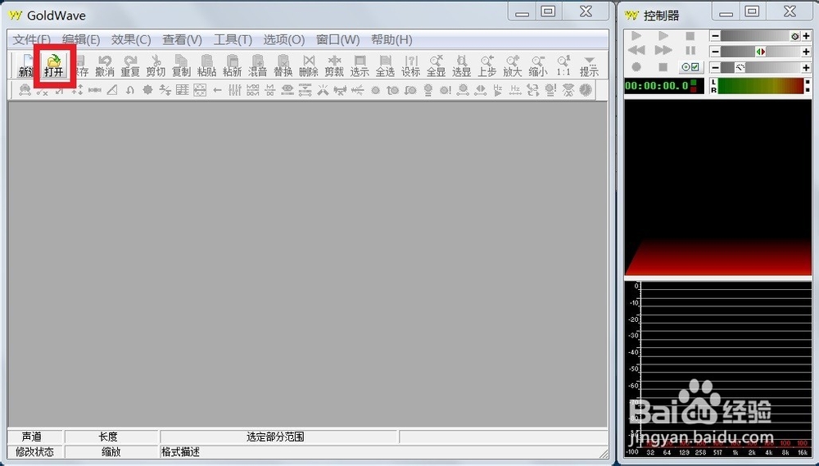Open a file with the 打开 icon
The image size is (819, 466).
[x=54, y=66]
